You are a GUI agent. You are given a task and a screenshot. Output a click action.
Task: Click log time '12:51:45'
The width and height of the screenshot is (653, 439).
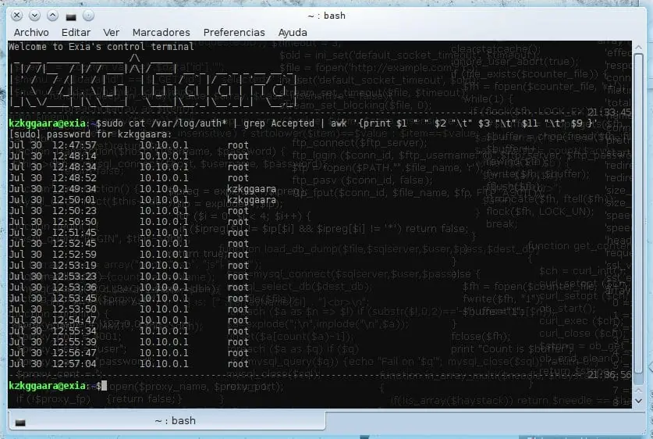74,233
